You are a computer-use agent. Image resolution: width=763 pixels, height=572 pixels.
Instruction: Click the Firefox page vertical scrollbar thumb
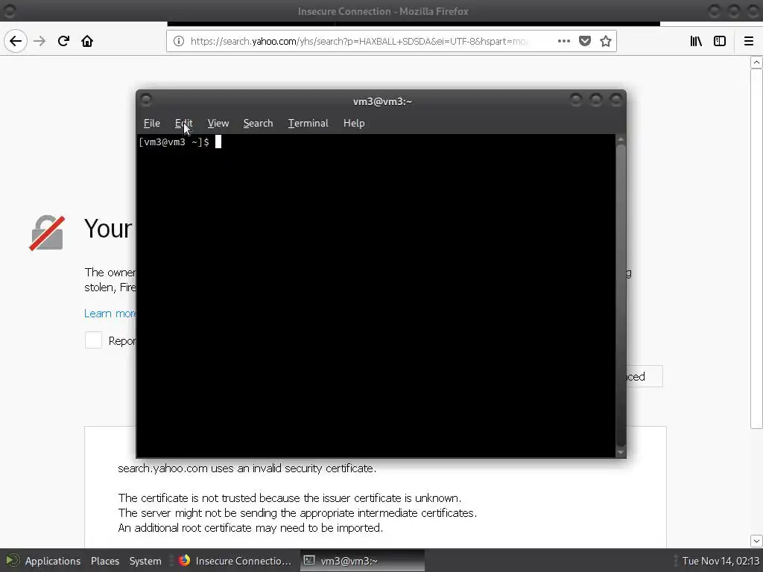(756, 249)
